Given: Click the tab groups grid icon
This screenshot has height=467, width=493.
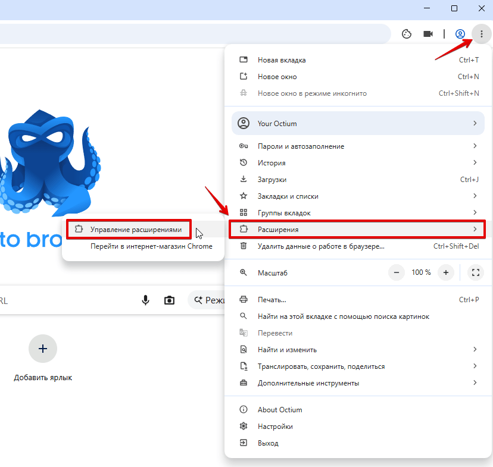Looking at the screenshot, I should tap(244, 212).
